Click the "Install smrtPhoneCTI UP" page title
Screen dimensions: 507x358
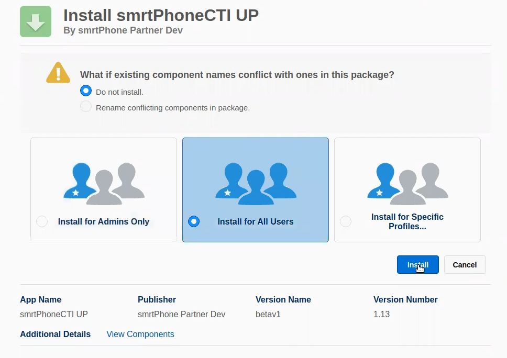point(161,15)
